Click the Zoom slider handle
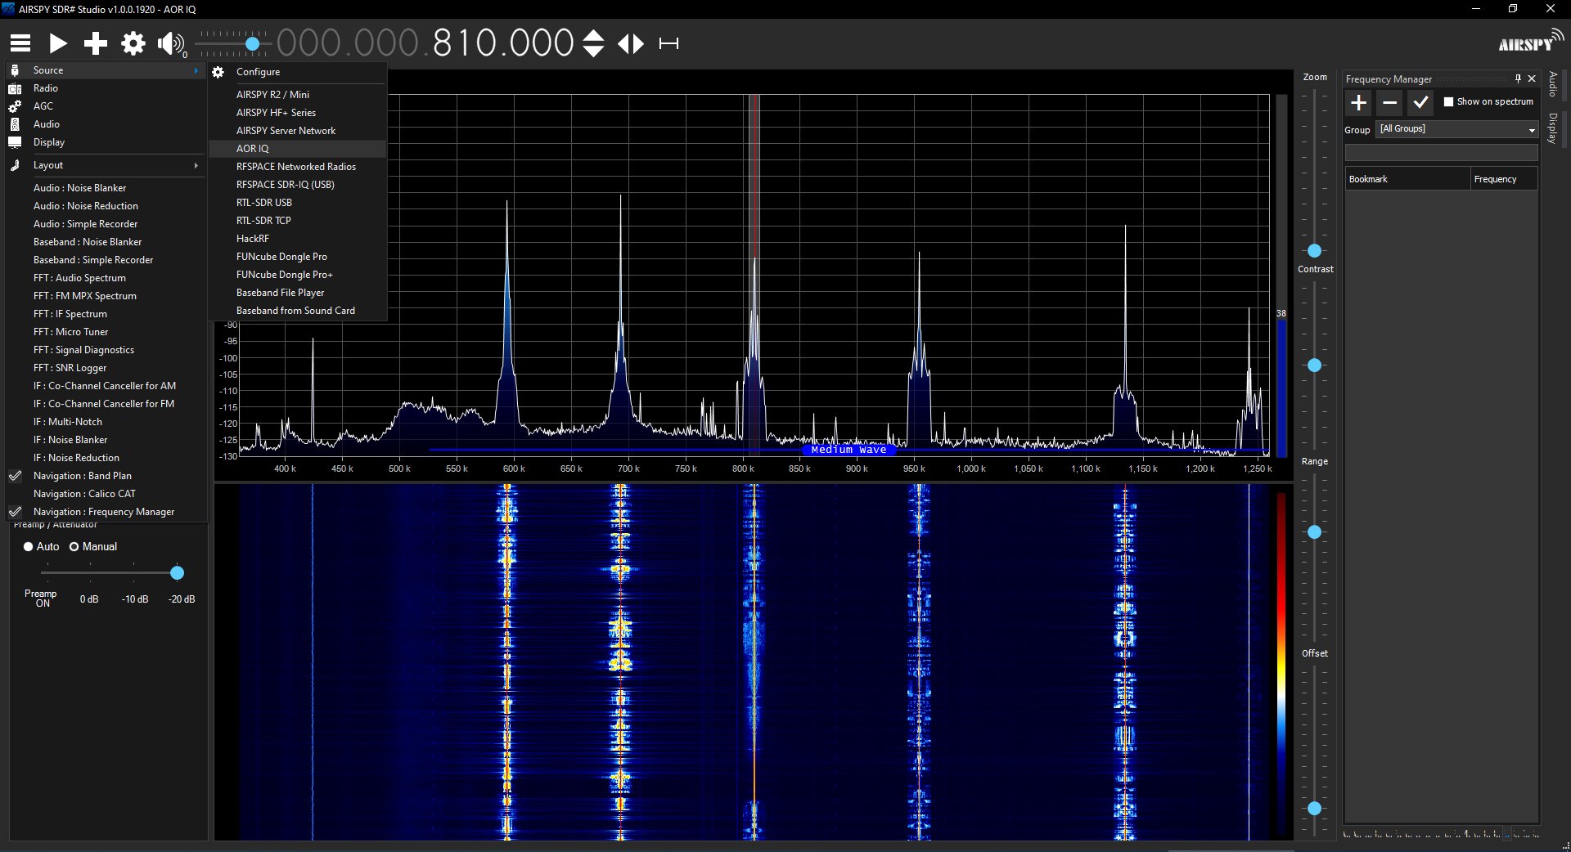The image size is (1571, 852). (x=1314, y=251)
